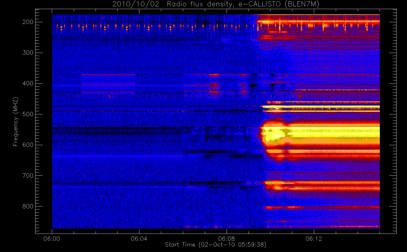Click the plot title "Radio flux density, e-CALLISTO (BLEN7M)"
407x252 pixels.
[243, 4]
